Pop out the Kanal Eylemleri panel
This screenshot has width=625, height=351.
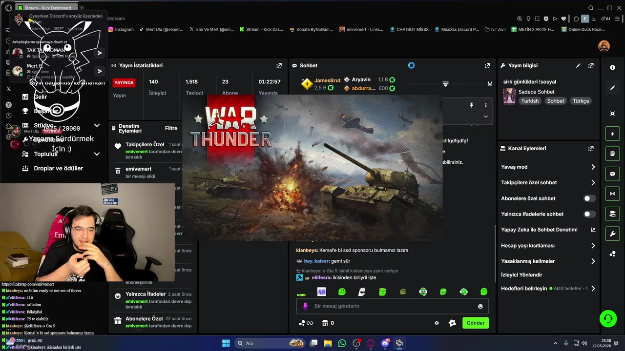(x=591, y=148)
